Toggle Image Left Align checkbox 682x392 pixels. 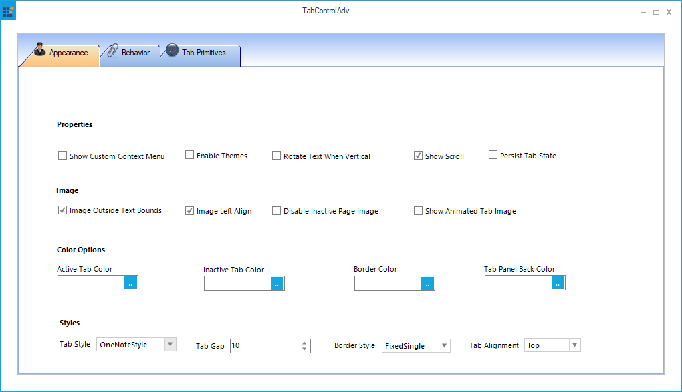coord(190,210)
